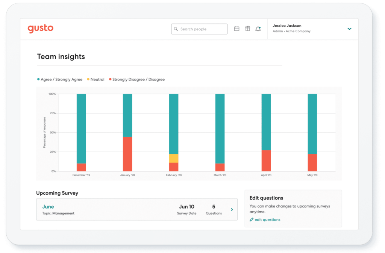Toggle the Neutral legend filter
This screenshot has height=253, width=385.
pos(95,79)
